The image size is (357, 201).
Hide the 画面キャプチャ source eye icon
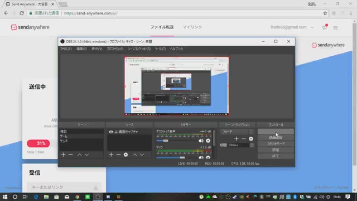click(111, 132)
